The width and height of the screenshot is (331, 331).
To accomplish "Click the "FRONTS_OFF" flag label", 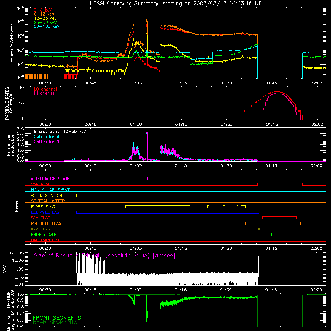I will pyautogui.click(x=43, y=235).
